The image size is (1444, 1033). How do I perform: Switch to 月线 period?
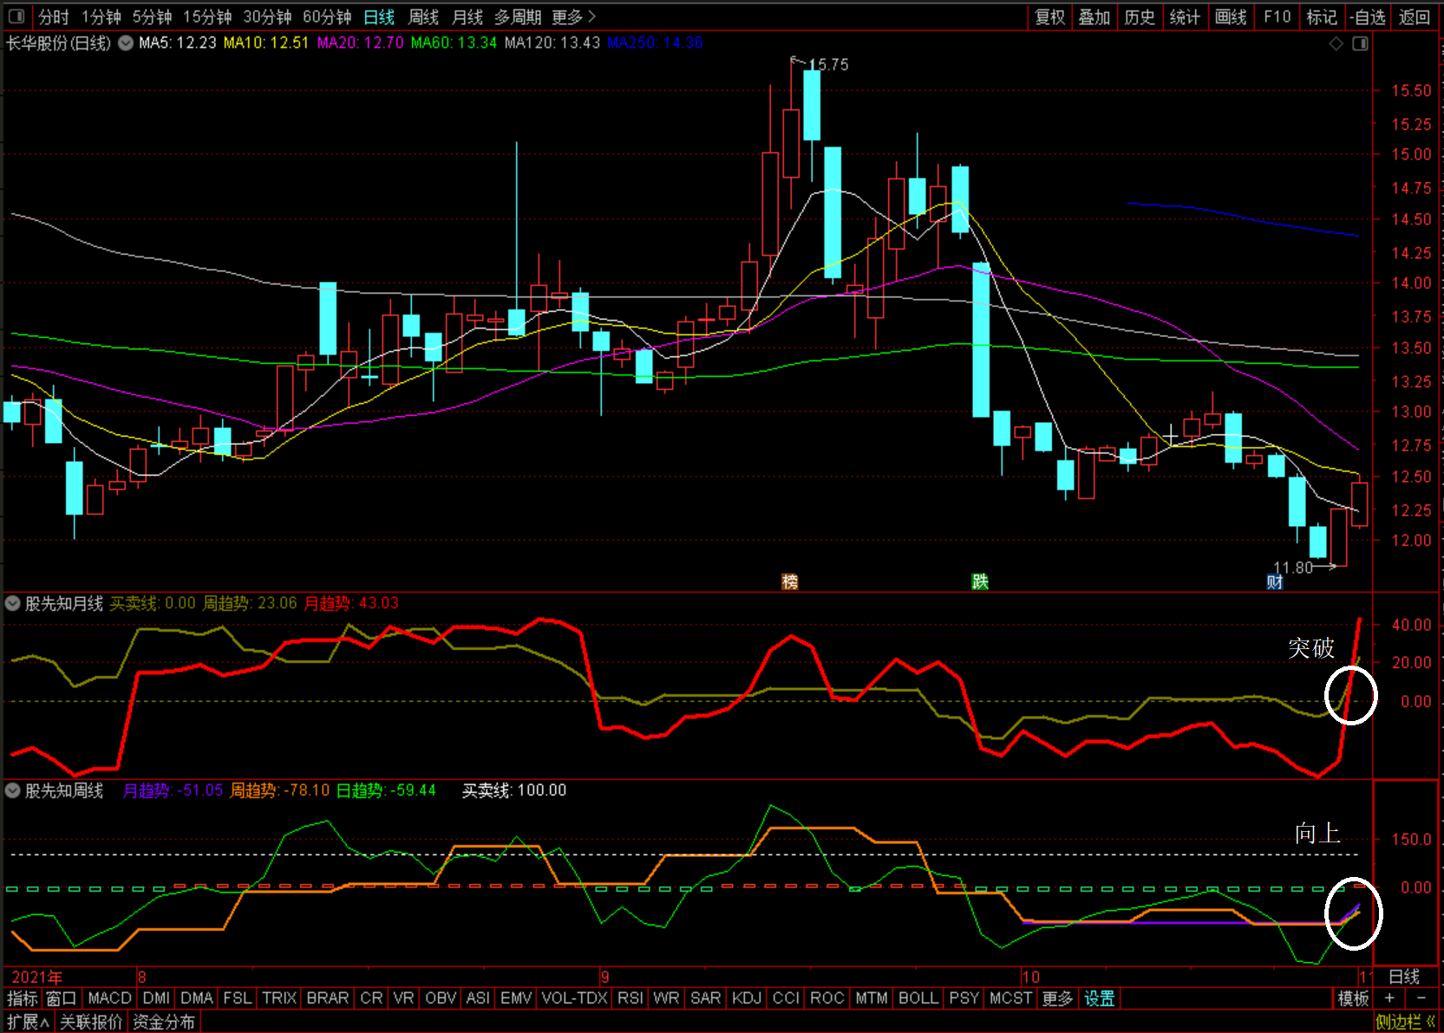point(468,17)
